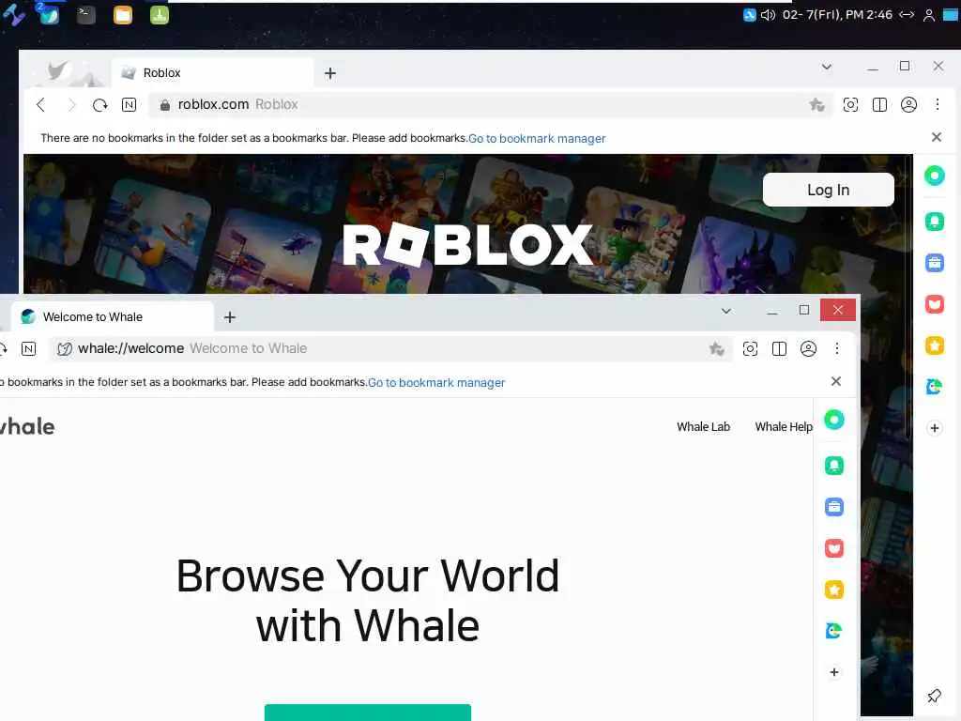Open Edge-style sidebar app in Whale welcome window
This screenshot has height=721, width=961.
(834, 631)
